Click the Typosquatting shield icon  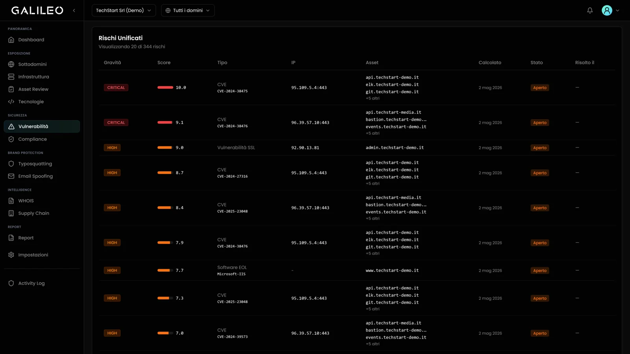tap(11, 164)
